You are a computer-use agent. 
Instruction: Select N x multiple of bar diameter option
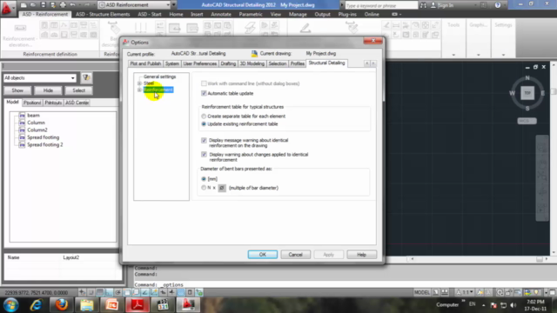click(204, 188)
